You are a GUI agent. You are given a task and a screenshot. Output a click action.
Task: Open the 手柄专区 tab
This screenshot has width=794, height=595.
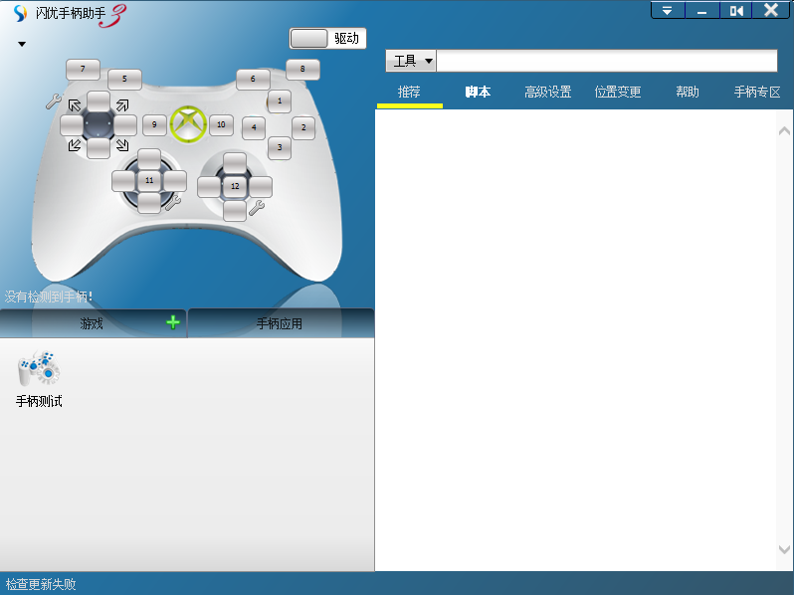[x=757, y=93]
